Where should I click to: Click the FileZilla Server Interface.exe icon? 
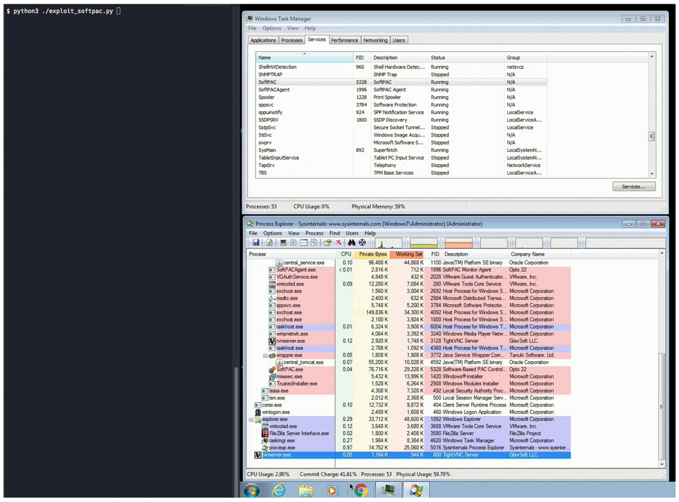265,433
